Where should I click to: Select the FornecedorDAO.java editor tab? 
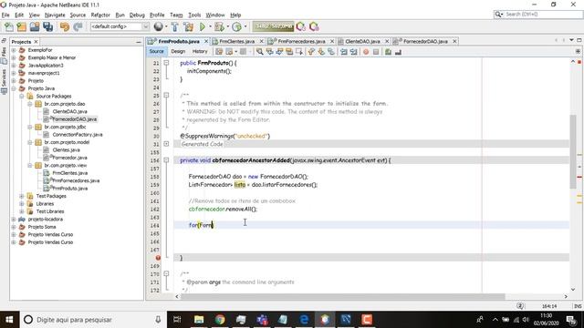pyautogui.click(x=425, y=41)
